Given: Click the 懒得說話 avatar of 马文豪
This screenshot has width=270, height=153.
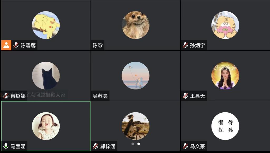Looking at the screenshot, I should coord(225,126).
